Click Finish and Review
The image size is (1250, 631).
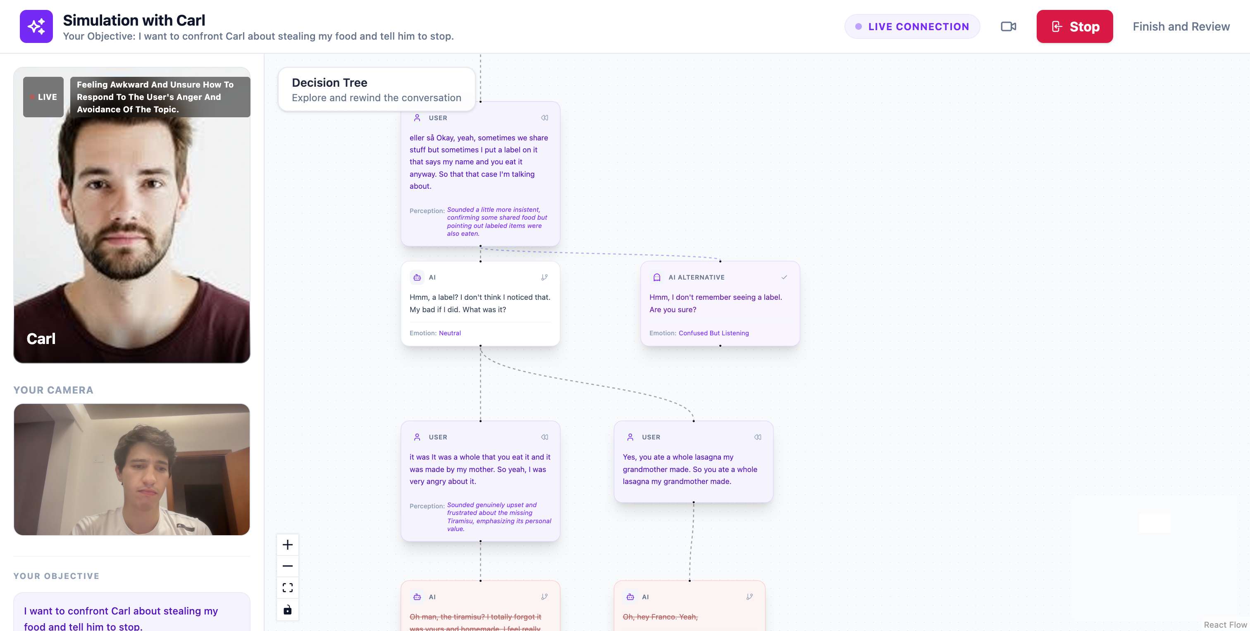(x=1181, y=26)
